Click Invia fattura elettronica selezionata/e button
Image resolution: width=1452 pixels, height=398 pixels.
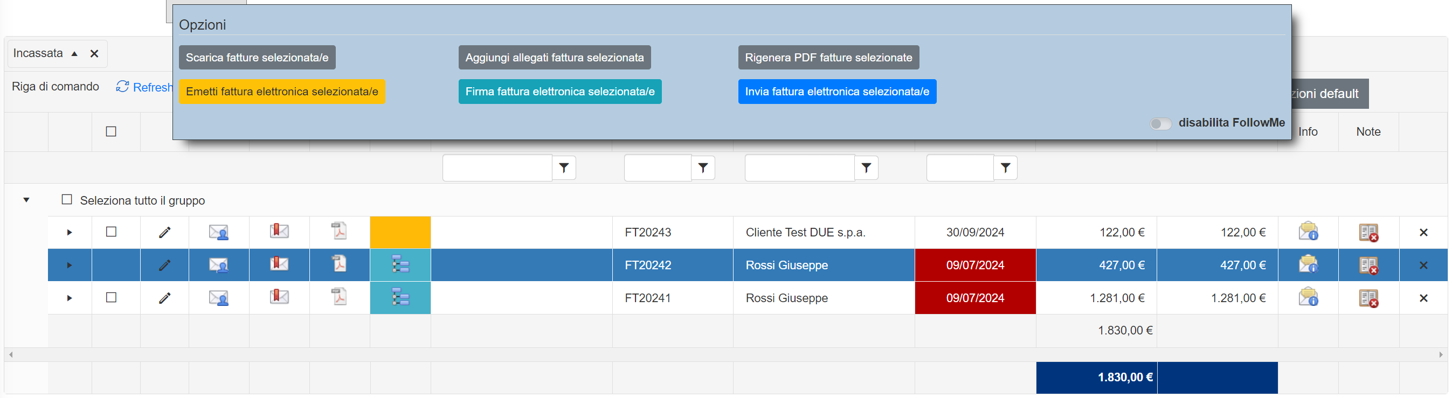(836, 92)
